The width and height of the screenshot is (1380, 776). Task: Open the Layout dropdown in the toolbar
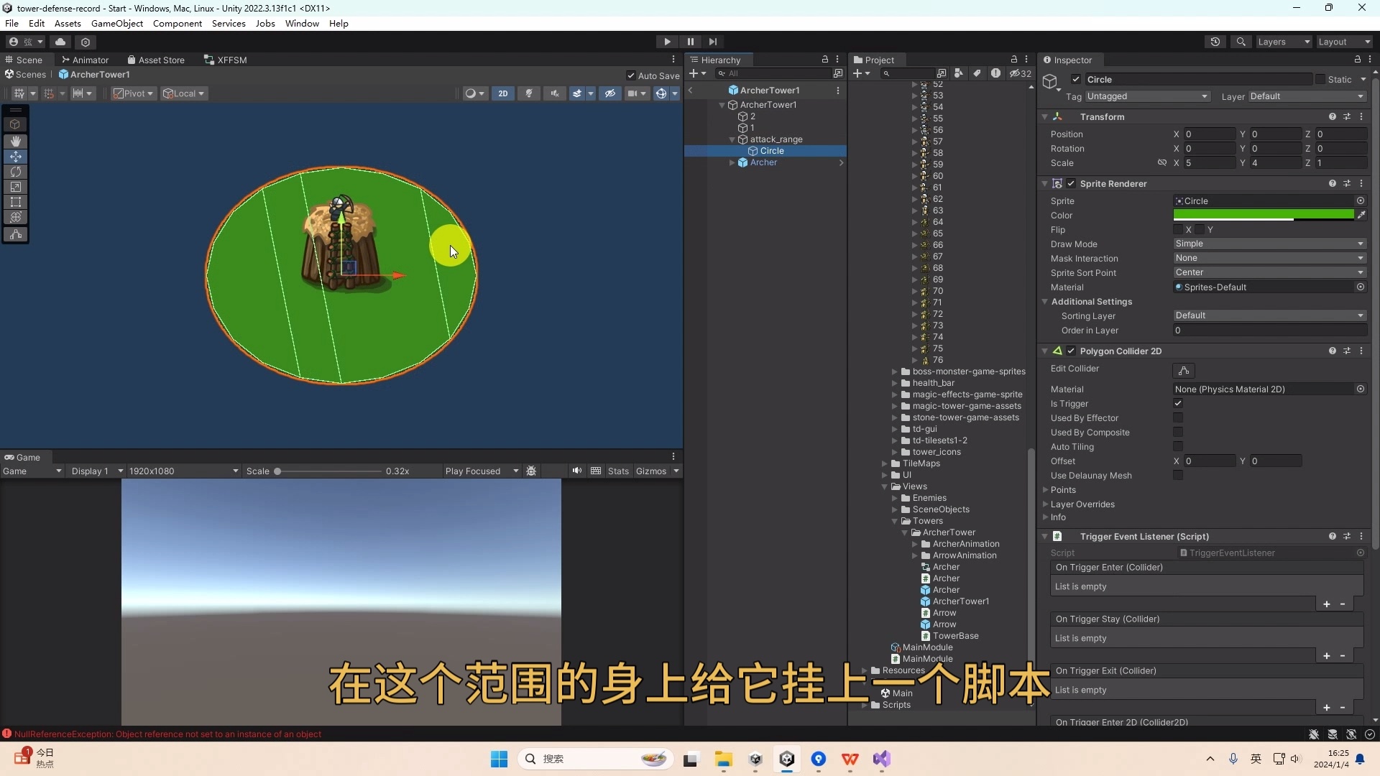[x=1343, y=42]
